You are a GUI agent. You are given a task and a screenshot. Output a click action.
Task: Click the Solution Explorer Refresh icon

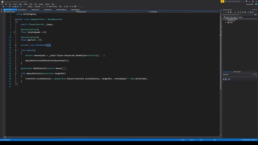(x=241, y=12)
